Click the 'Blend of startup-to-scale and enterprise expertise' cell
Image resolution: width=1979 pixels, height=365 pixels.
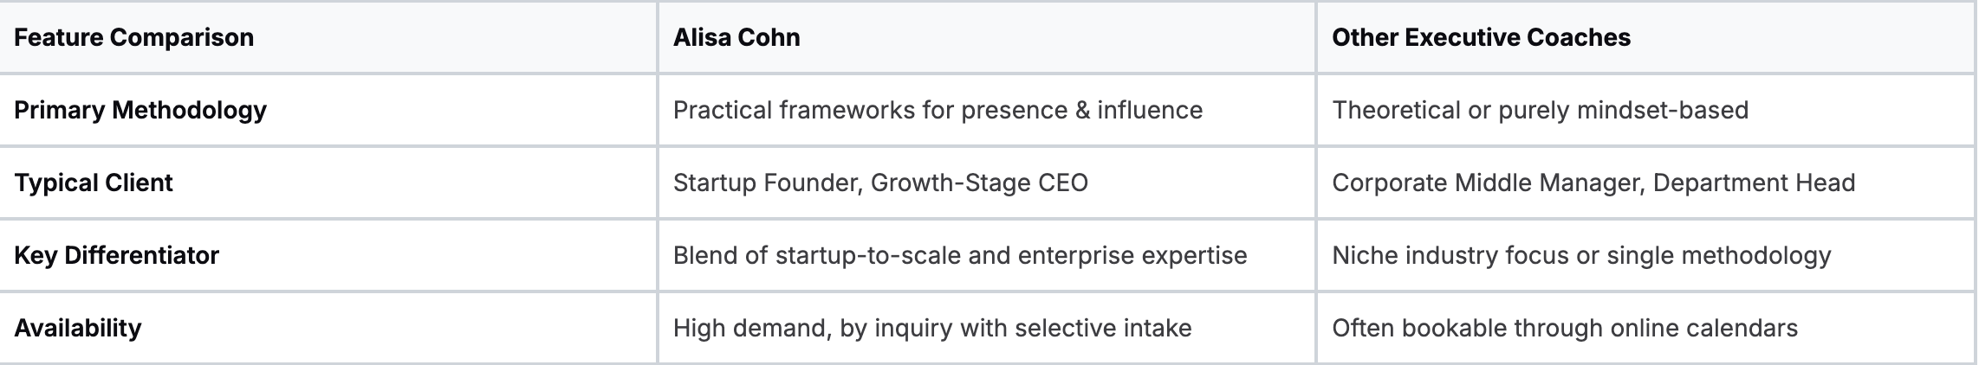[x=960, y=255]
